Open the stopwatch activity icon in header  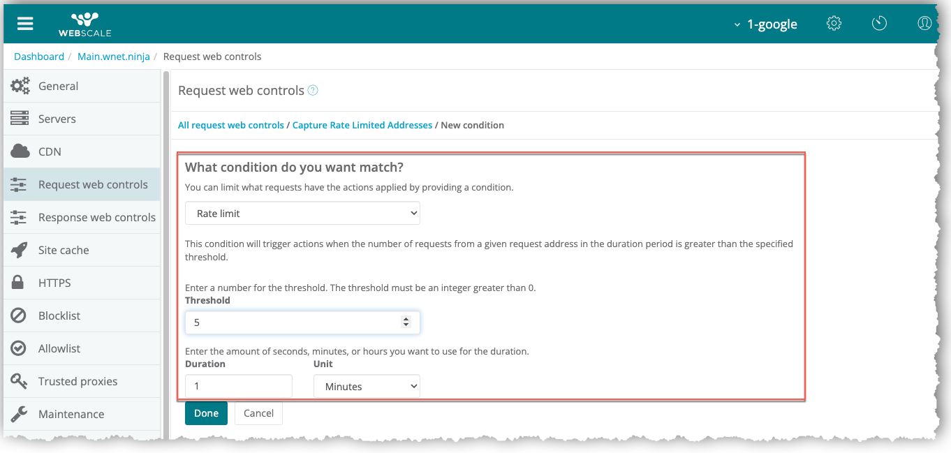click(x=879, y=23)
